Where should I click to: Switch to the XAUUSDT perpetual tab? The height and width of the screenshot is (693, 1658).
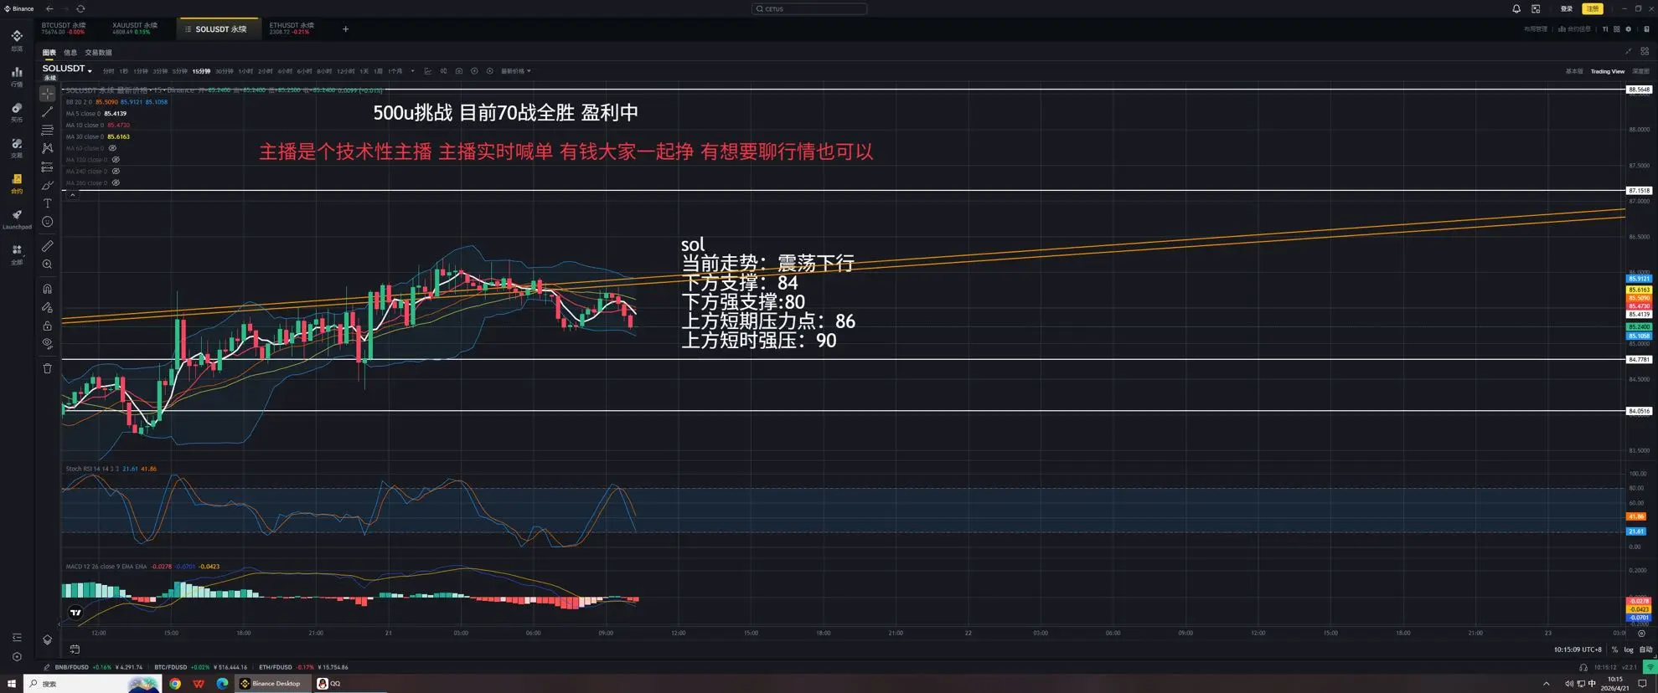click(x=136, y=28)
